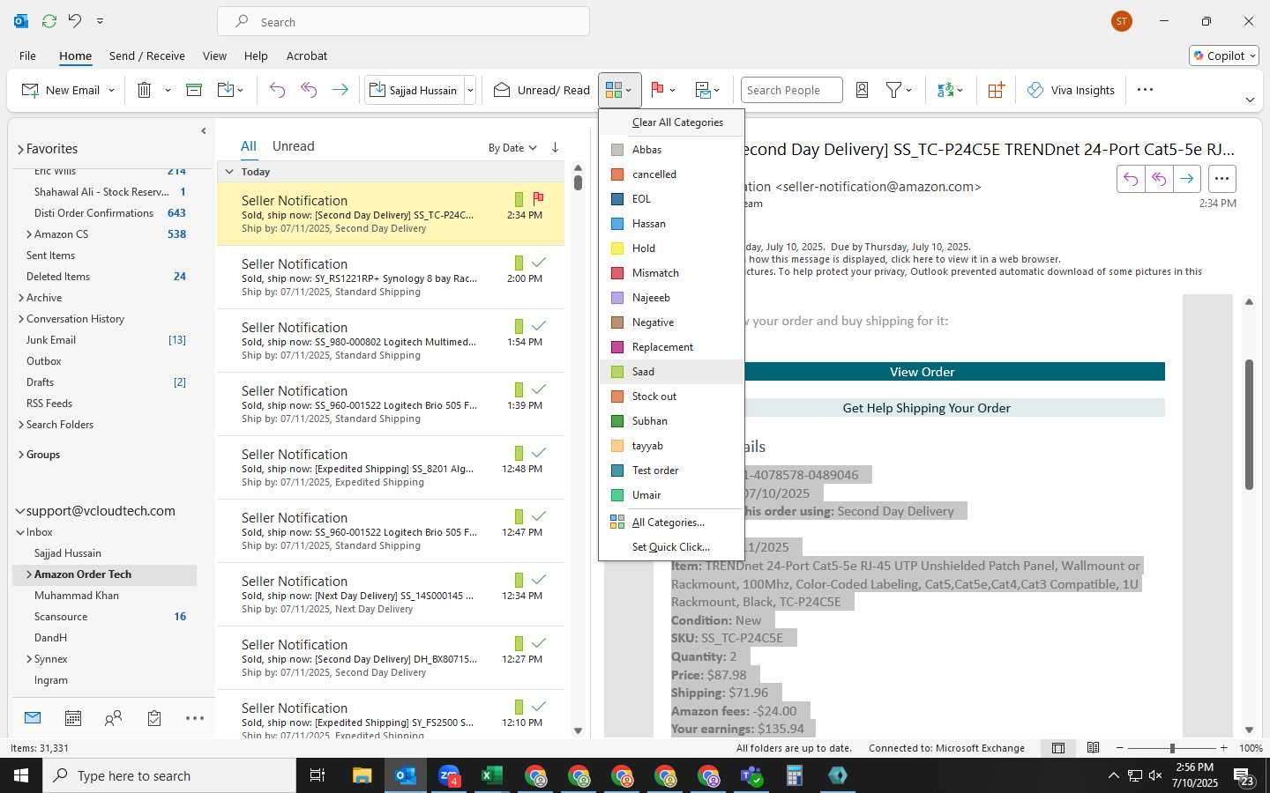The height and width of the screenshot is (793, 1270).
Task: Click the Reply arrow in ribbon
Action: 277,90
